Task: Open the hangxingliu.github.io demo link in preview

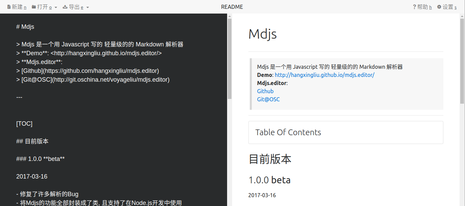Action: (x=325, y=75)
